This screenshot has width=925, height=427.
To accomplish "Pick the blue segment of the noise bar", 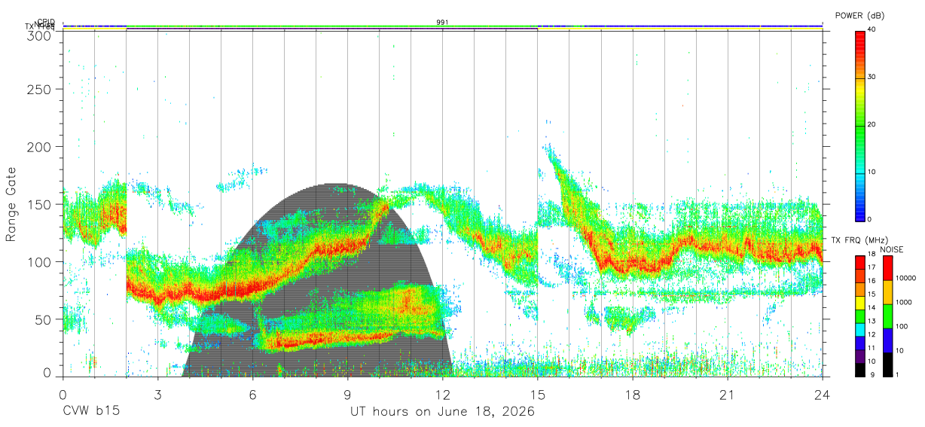I will point(887,340).
